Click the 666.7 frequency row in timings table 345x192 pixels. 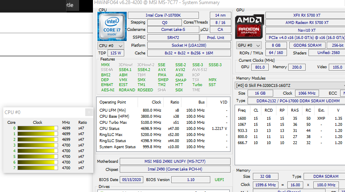tap(290, 143)
